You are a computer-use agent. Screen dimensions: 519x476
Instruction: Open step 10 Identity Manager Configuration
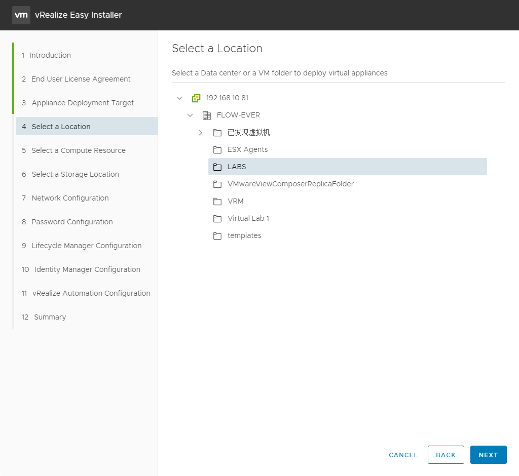(x=81, y=269)
